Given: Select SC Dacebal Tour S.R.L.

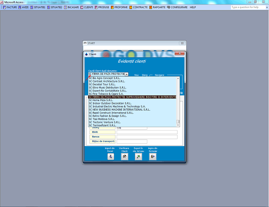Looking at the screenshot, I should tap(132, 84).
